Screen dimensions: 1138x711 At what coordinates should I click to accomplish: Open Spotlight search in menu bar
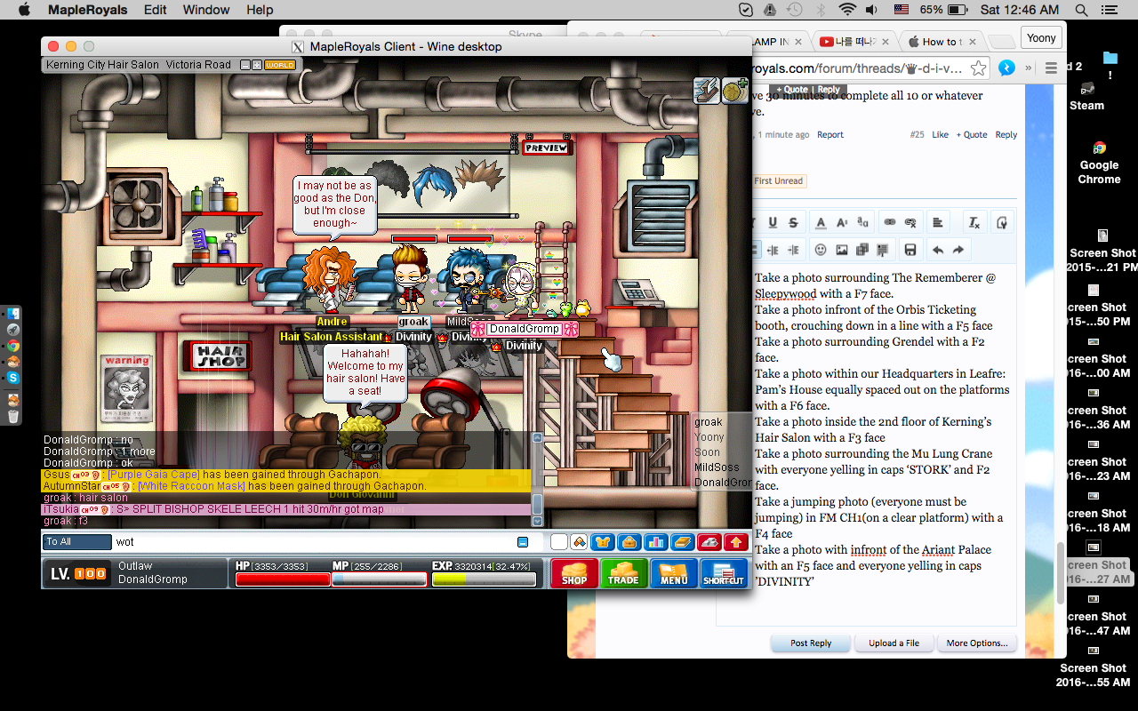click(1081, 10)
